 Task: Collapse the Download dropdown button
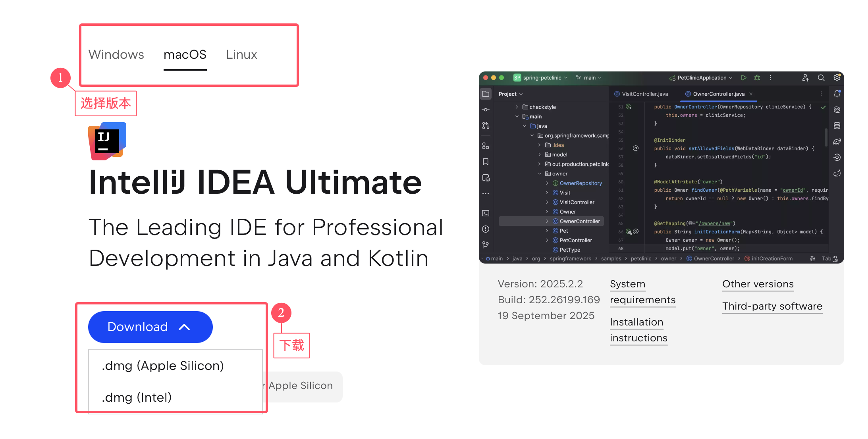click(x=150, y=327)
